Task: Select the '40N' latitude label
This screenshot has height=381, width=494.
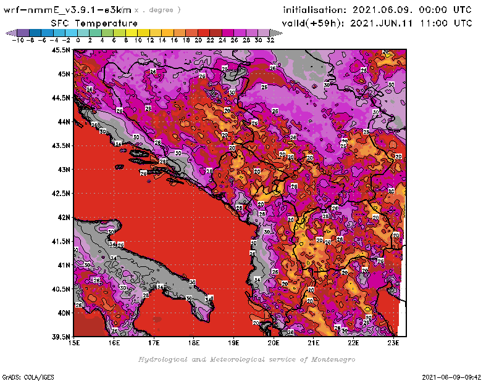Action: coord(64,313)
